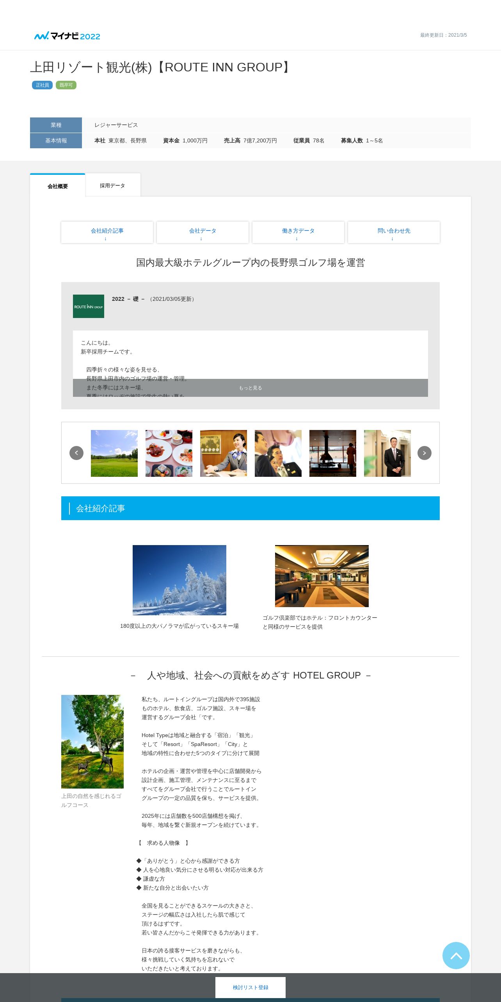Switch to the 採用データ tab
Image resolution: width=501 pixels, height=1002 pixels.
[x=113, y=185]
